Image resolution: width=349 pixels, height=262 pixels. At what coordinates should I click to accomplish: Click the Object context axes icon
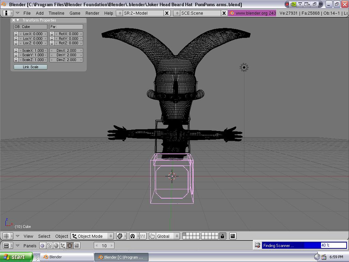(x=63, y=246)
